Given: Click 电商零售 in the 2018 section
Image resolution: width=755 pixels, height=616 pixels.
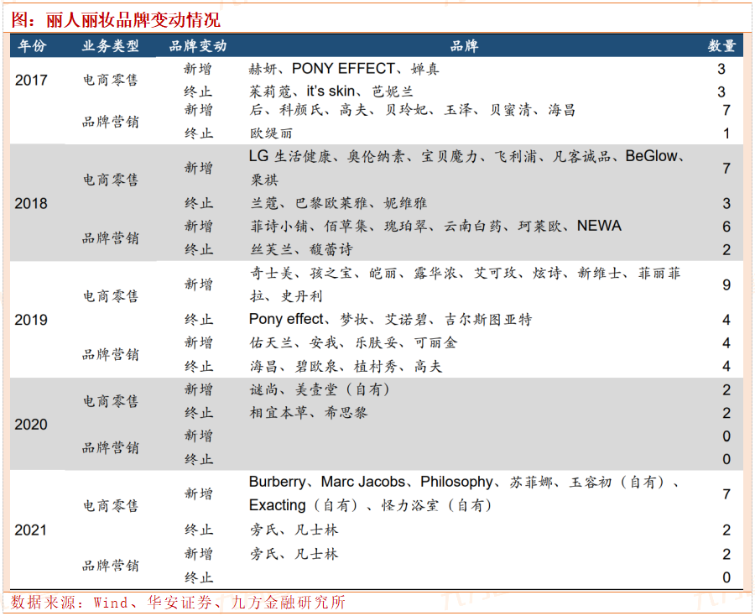Looking at the screenshot, I should 110,180.
